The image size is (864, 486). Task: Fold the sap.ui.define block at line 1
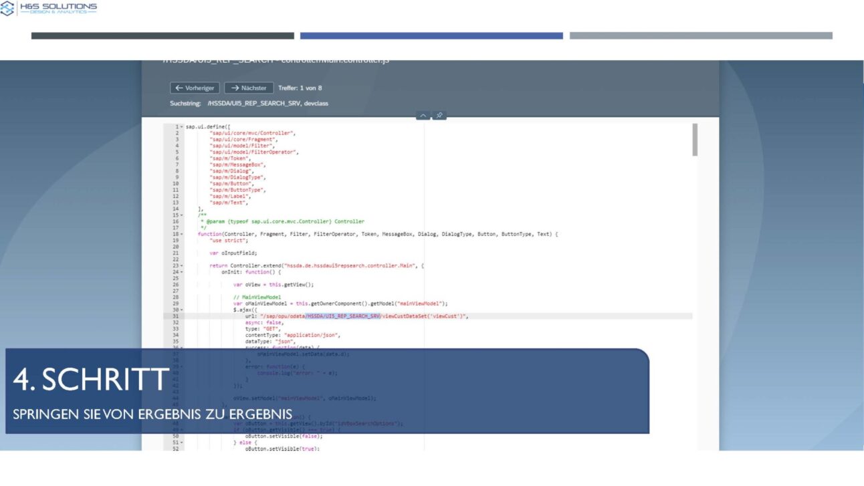(181, 127)
